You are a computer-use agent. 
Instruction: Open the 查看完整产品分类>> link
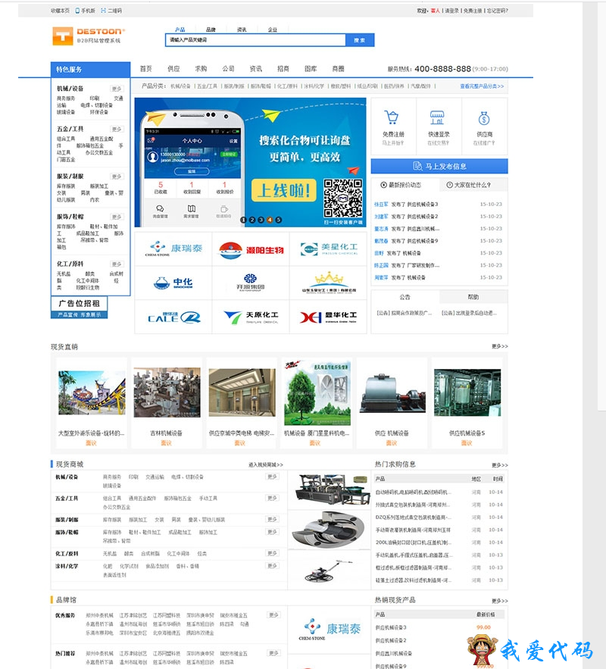coord(482,86)
